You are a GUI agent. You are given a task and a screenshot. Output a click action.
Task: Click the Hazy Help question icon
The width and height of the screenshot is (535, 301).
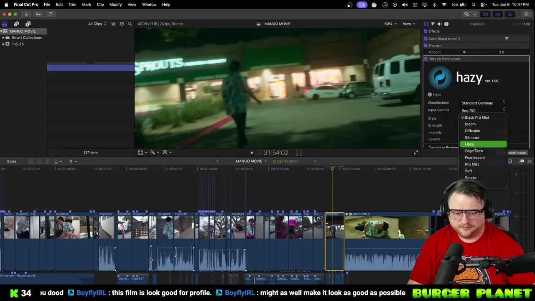[430, 94]
